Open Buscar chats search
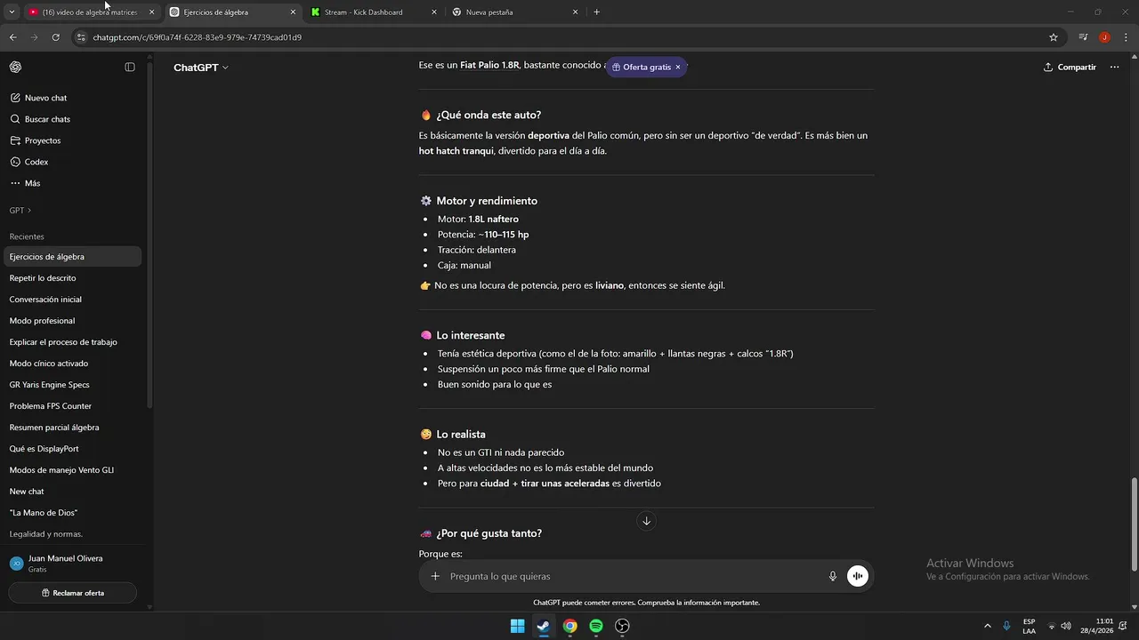Viewport: 1139px width, 640px height. pyautogui.click(x=71, y=119)
